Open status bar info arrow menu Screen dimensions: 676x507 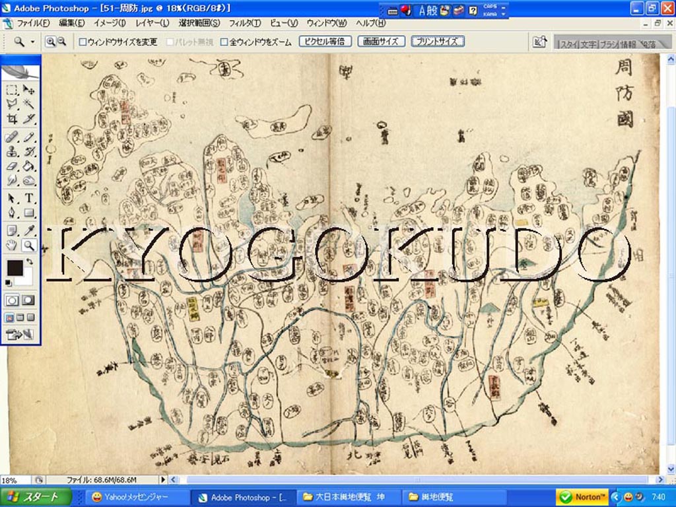(x=163, y=479)
